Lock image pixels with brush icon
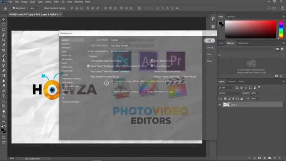 (229, 99)
